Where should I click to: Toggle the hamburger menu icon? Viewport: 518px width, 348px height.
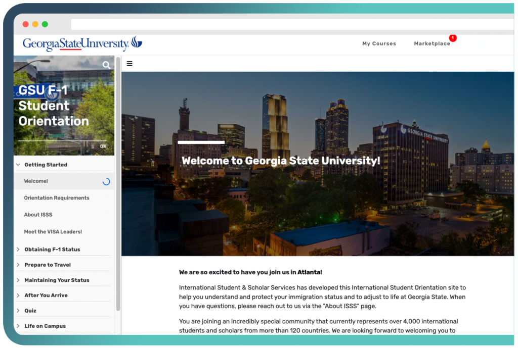[129, 64]
